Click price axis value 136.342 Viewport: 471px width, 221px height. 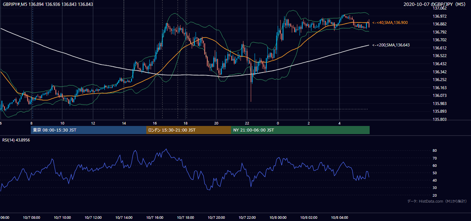click(x=440, y=72)
